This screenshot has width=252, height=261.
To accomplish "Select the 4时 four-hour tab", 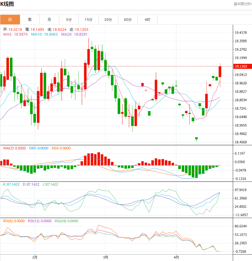I will (147, 20).
